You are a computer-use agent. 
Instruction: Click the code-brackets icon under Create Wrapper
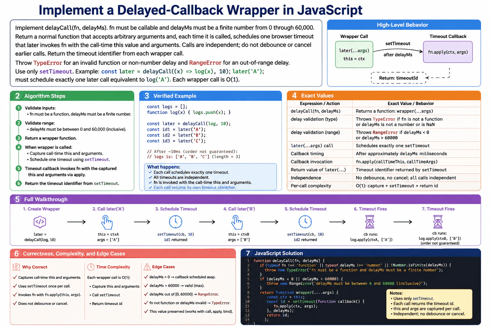click(x=40, y=222)
